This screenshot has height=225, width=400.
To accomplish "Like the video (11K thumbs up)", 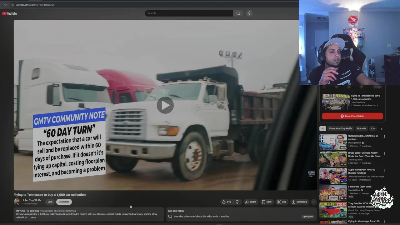I will (227, 202).
